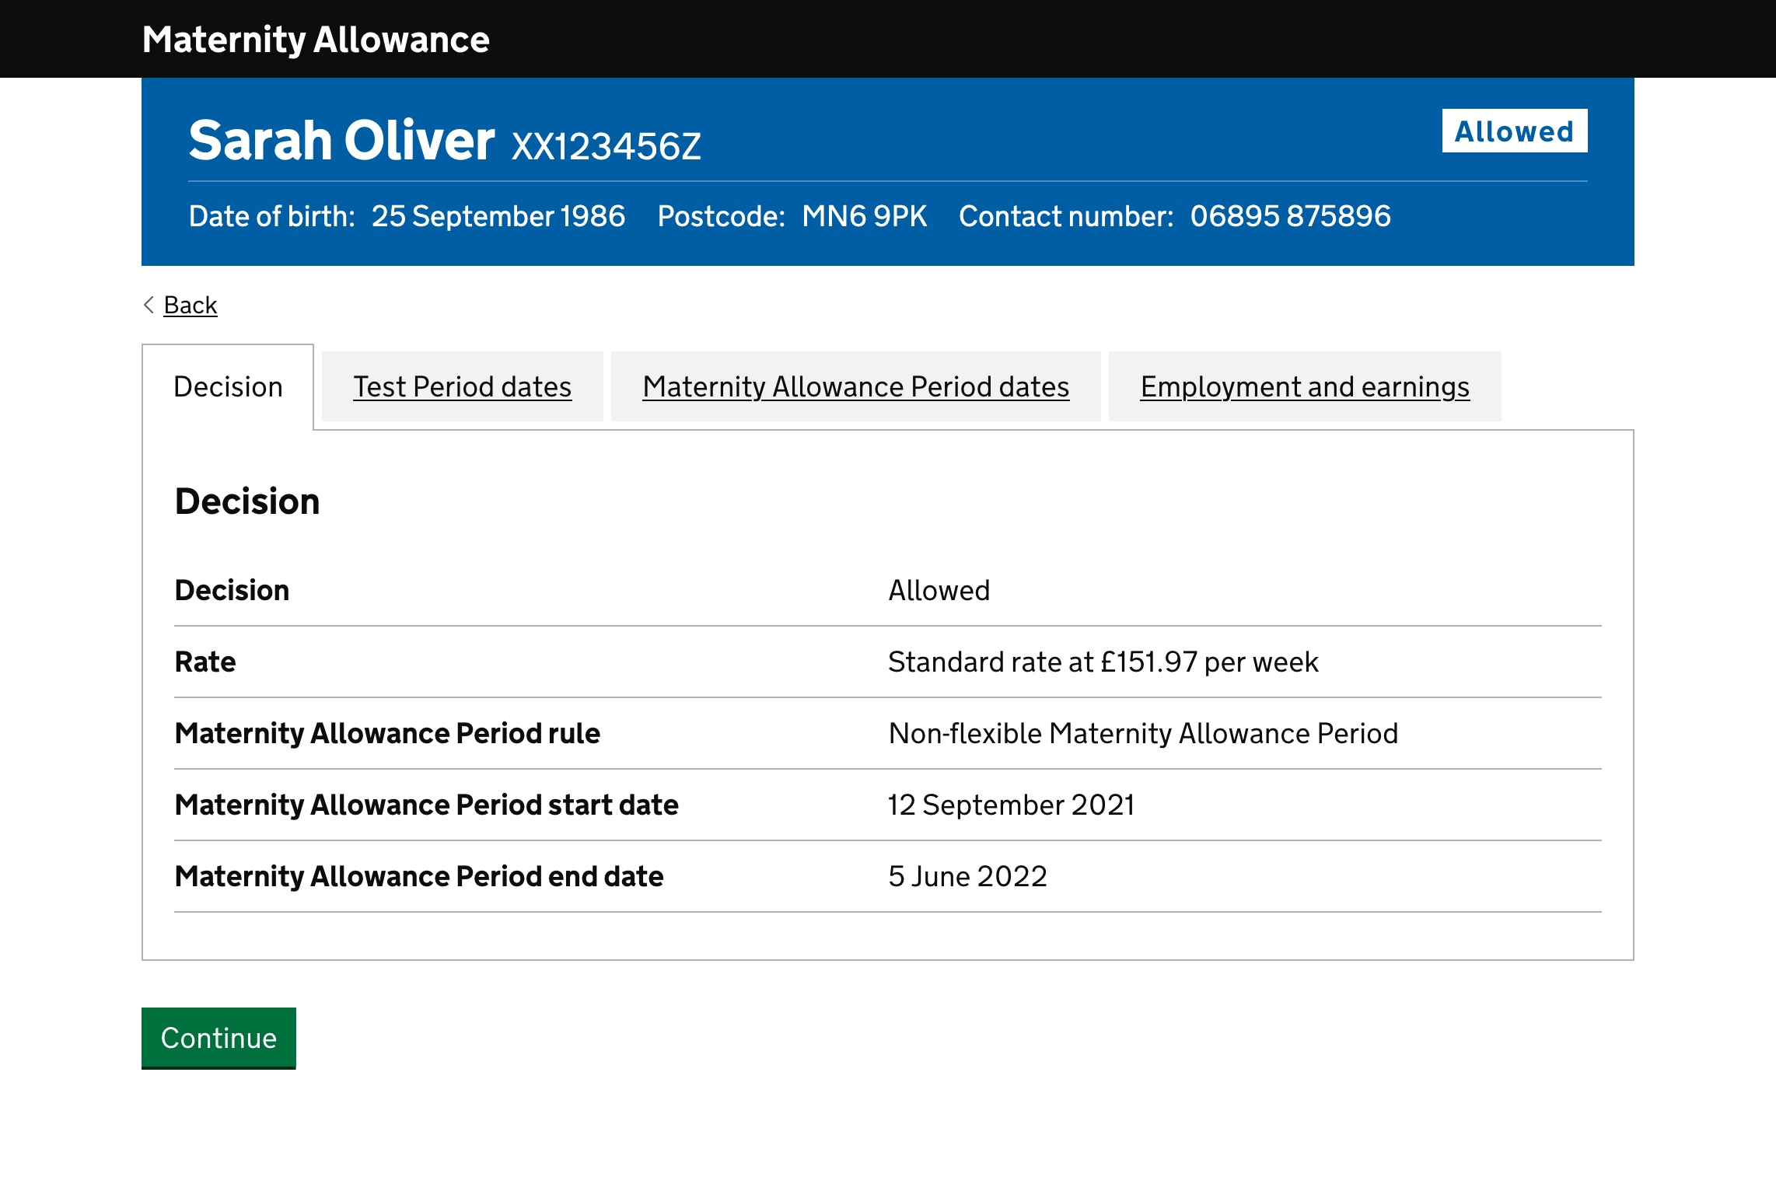Click end date value 5 June 2022
The height and width of the screenshot is (1177, 1776).
[x=968, y=877]
